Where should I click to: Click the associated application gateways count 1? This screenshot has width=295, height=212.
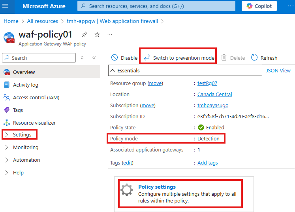199,150
